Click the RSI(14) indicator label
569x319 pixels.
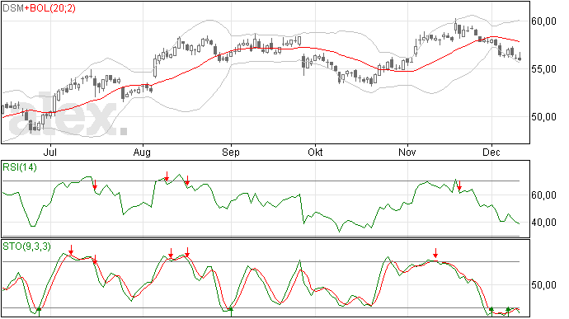click(x=20, y=167)
